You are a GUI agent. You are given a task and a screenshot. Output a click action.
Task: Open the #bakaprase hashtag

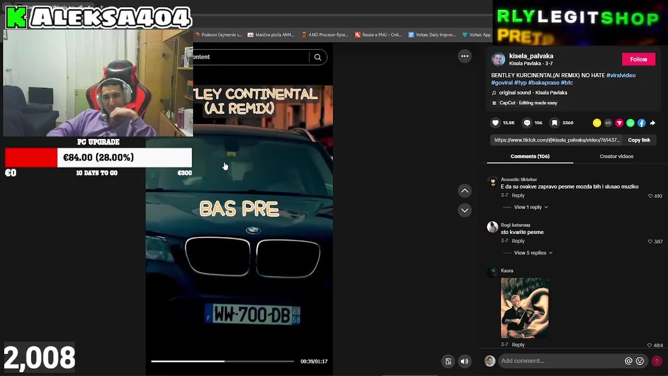coord(543,83)
